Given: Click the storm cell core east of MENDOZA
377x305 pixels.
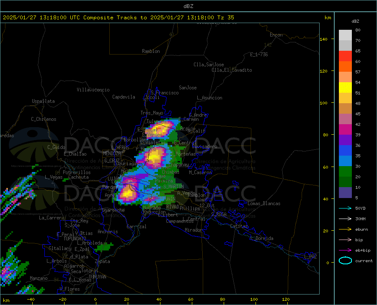Looking at the screenshot, I should click(x=154, y=157).
